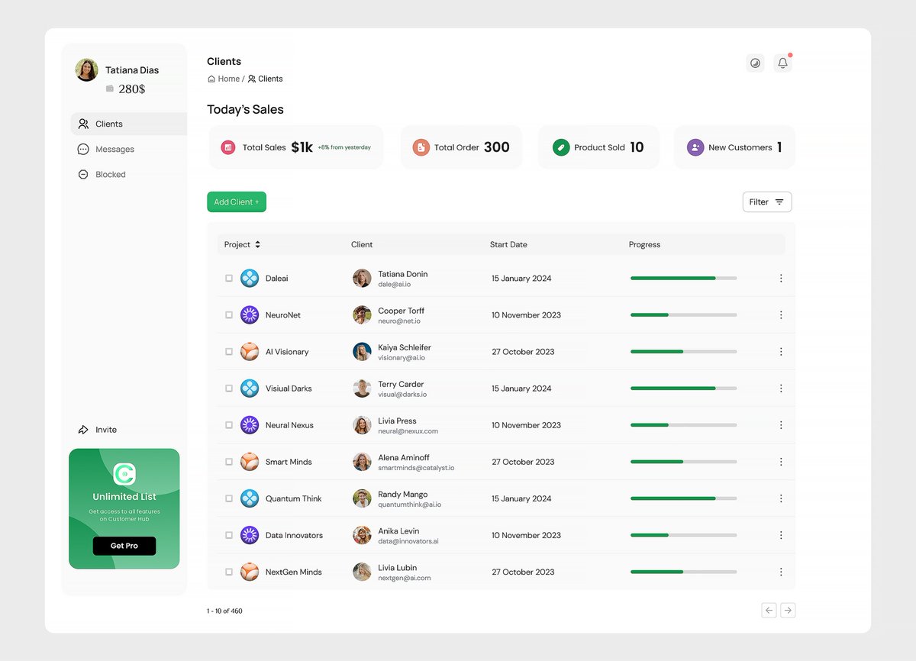Check the row checkbox for Daleai project
The image size is (916, 661).
pyautogui.click(x=228, y=278)
